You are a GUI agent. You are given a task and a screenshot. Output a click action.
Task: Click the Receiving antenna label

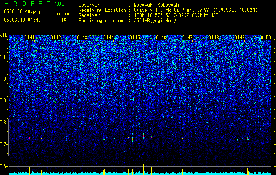[101, 21]
